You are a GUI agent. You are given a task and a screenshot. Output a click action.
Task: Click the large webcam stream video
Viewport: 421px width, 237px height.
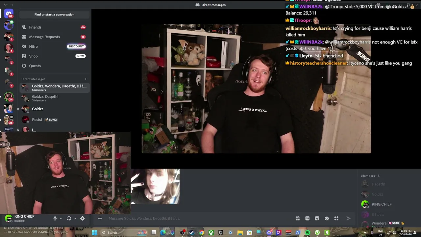click(x=256, y=89)
